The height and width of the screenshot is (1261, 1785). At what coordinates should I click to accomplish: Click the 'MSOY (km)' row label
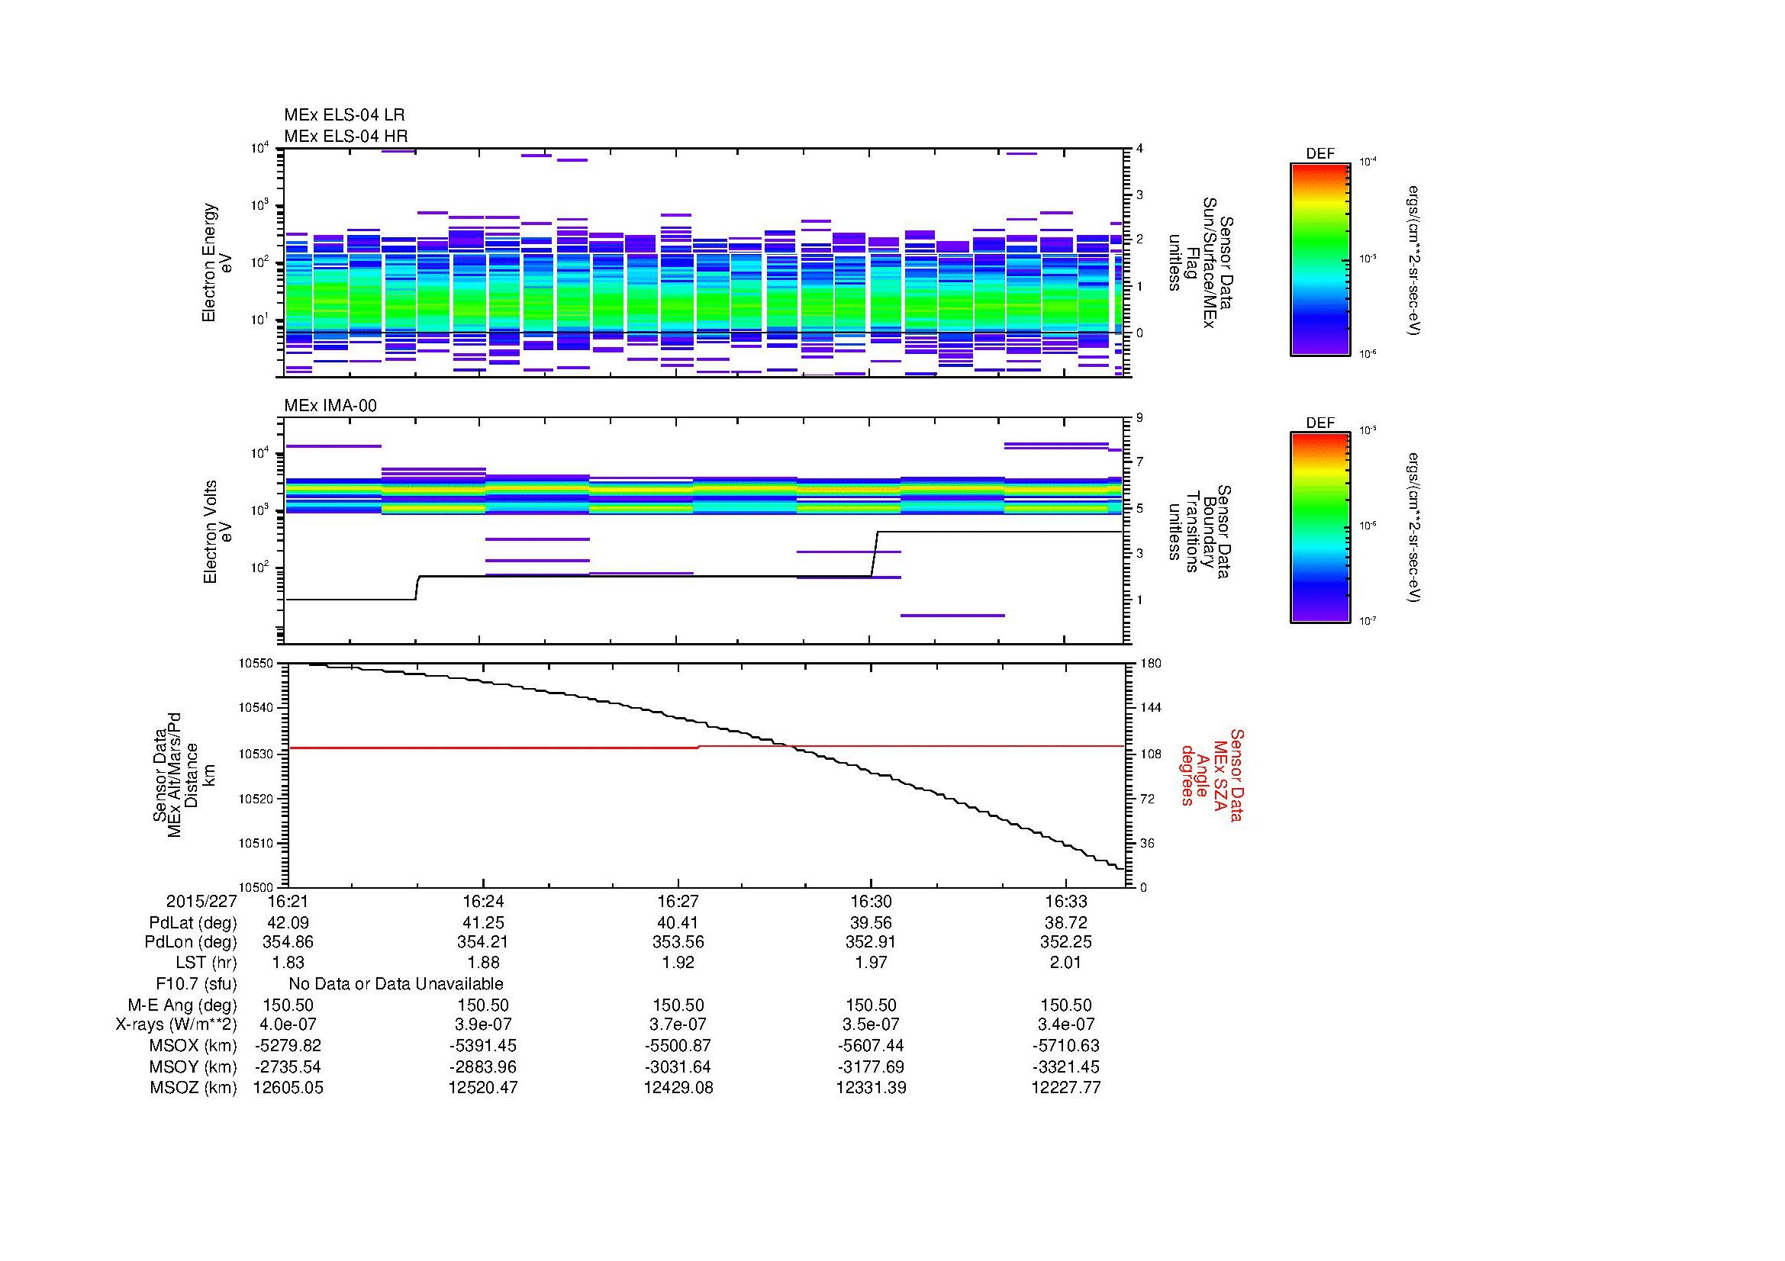[193, 1066]
